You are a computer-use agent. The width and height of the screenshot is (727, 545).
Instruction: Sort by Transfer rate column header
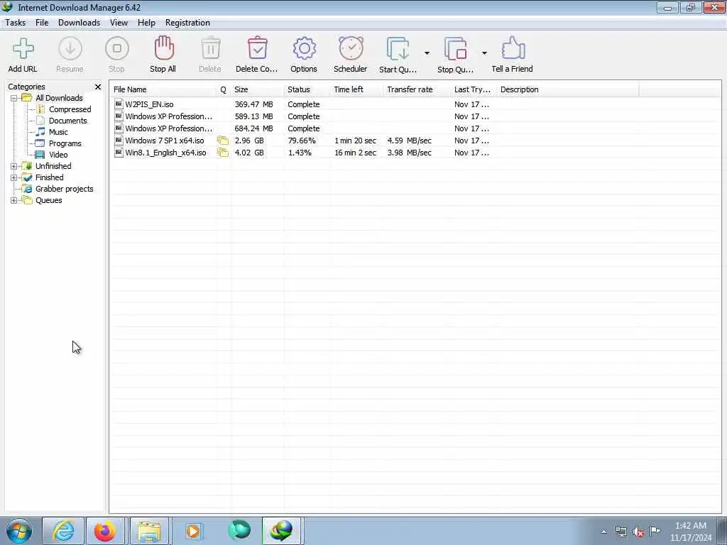[417, 89]
